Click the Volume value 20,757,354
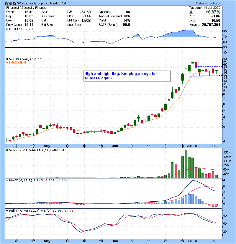The width and height of the screenshot is (236, 244). coord(211,25)
